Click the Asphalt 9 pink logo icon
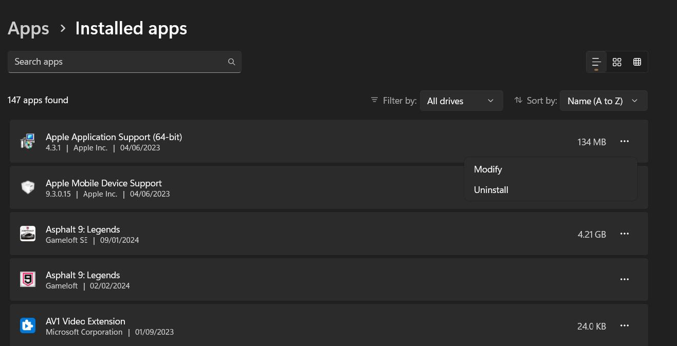 pos(28,279)
